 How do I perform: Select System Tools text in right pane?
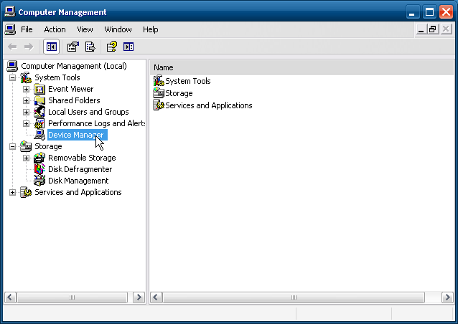[188, 81]
